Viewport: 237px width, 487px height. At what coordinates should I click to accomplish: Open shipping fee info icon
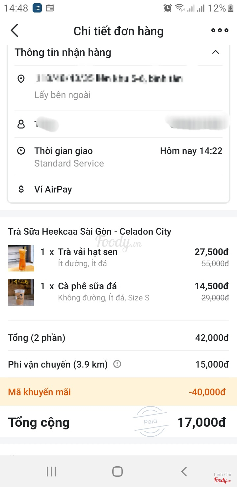[x=117, y=364]
